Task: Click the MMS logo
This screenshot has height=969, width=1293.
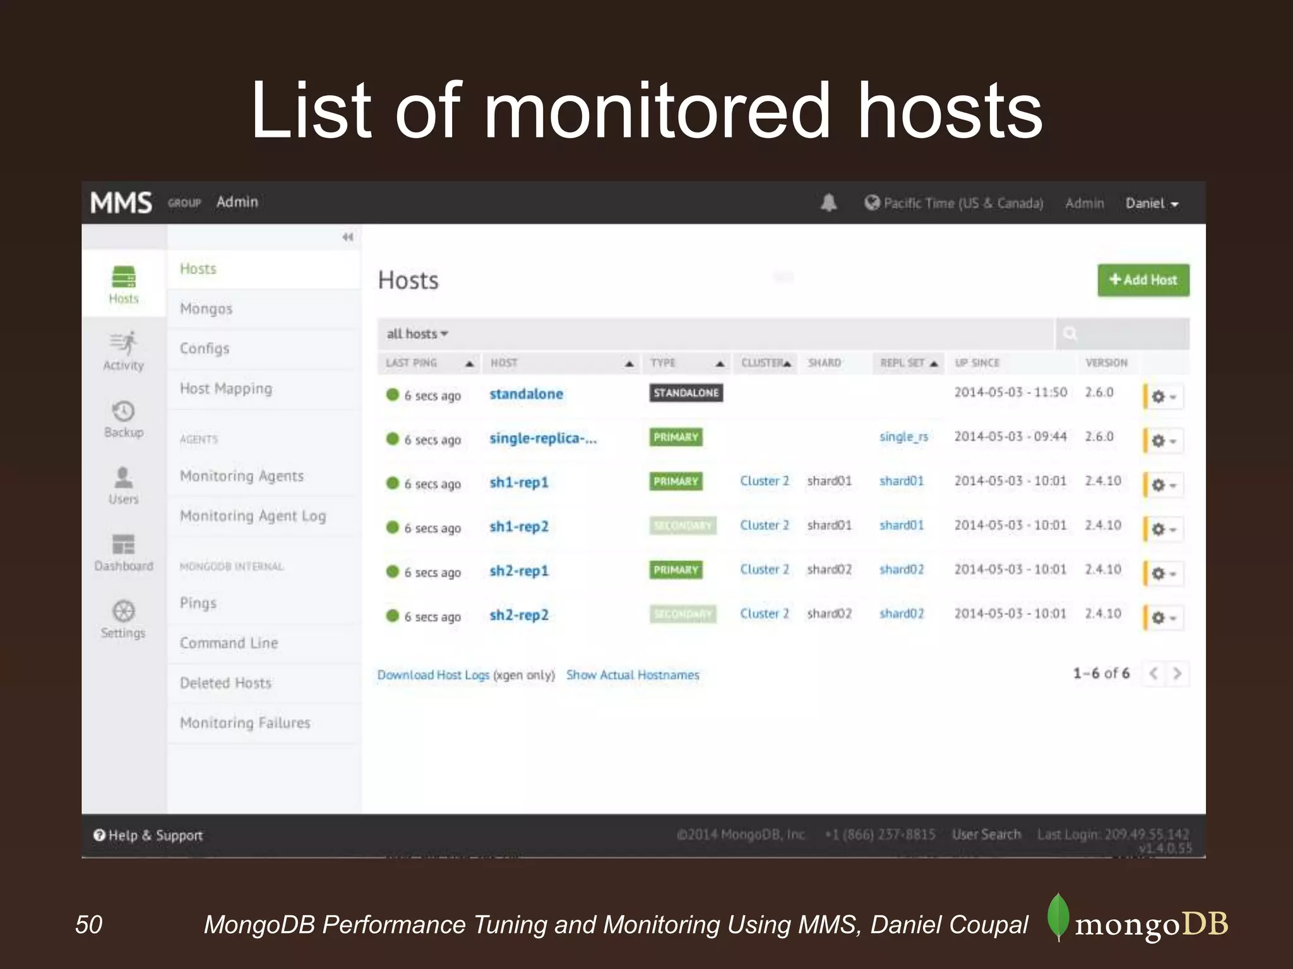Action: click(121, 203)
